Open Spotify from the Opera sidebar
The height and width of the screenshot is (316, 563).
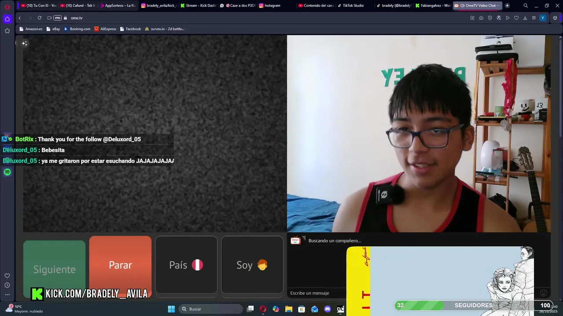tap(7, 172)
